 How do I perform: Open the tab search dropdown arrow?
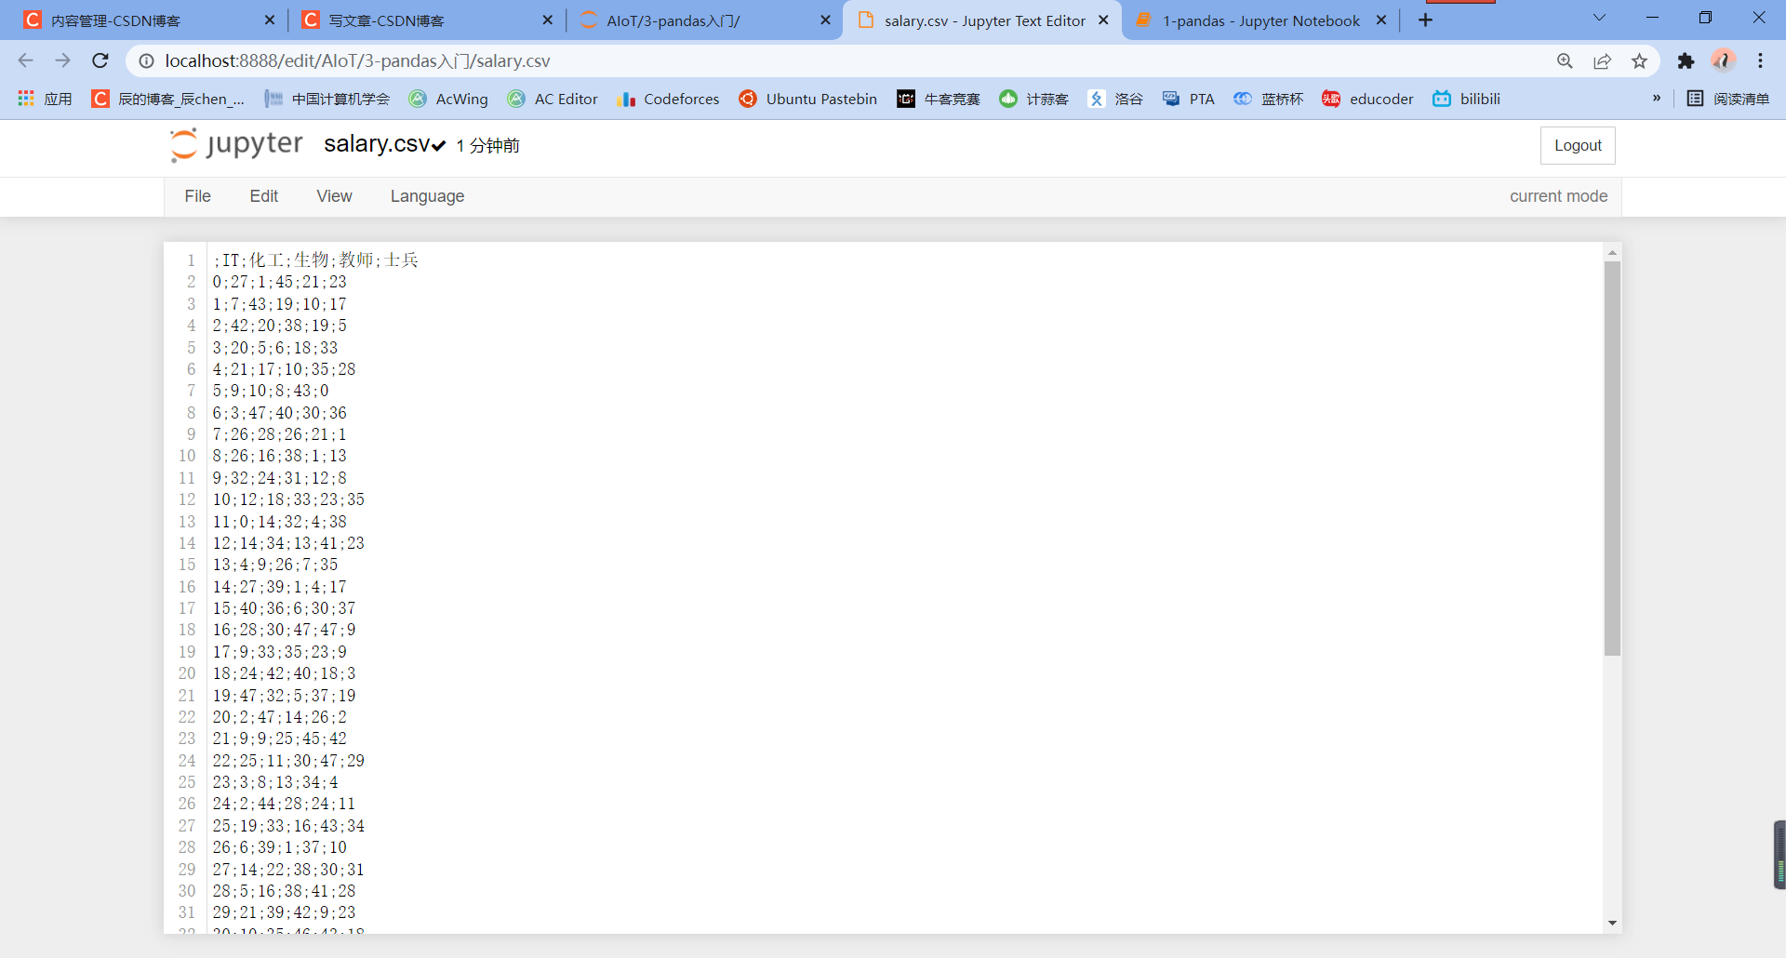pyautogui.click(x=1599, y=18)
